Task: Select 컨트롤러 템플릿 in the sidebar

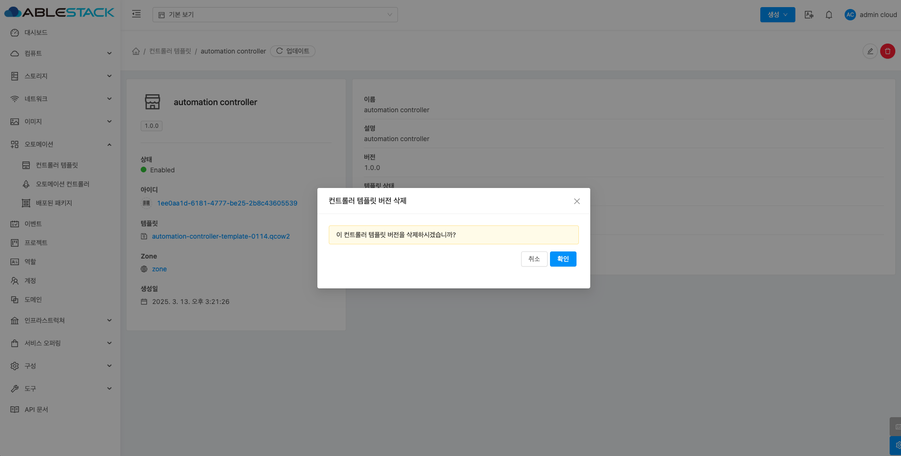Action: pos(60,165)
